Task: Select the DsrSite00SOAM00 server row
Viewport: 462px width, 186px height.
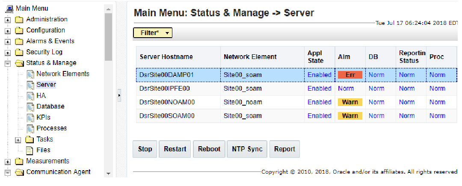Action: (297, 115)
